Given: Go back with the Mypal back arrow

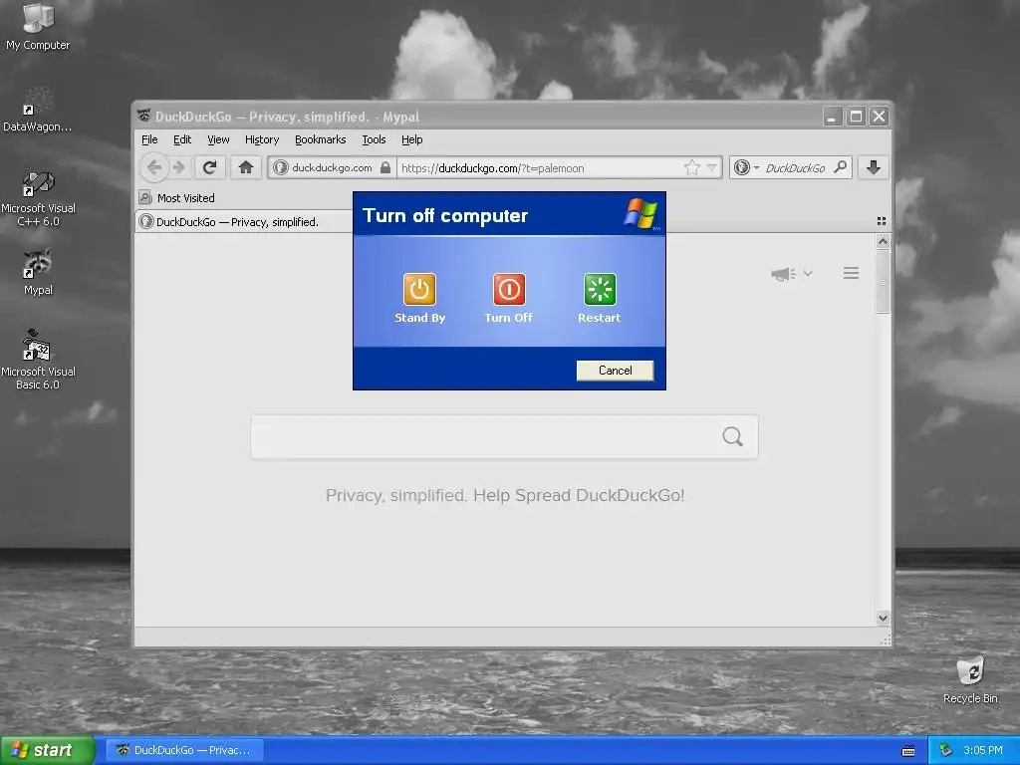Looking at the screenshot, I should click(154, 167).
